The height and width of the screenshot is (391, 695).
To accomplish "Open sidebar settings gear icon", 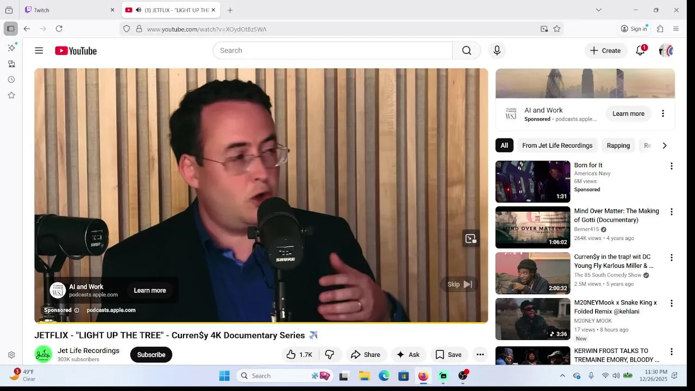I will tap(11, 355).
